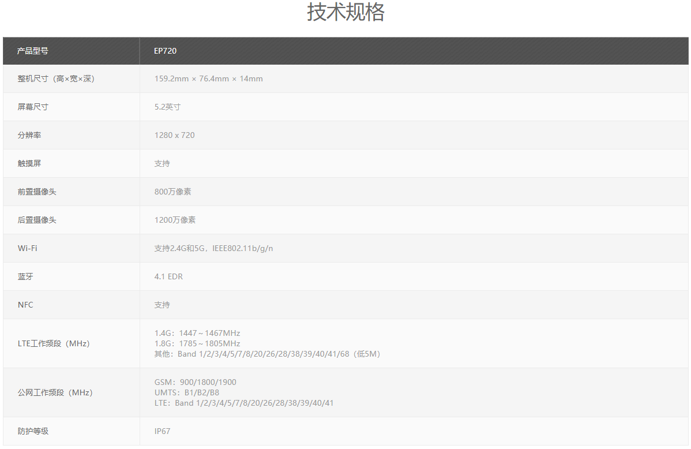
Task: Select the IEEE802.11b/g/n Wi-Fi value text
Action: [242, 248]
